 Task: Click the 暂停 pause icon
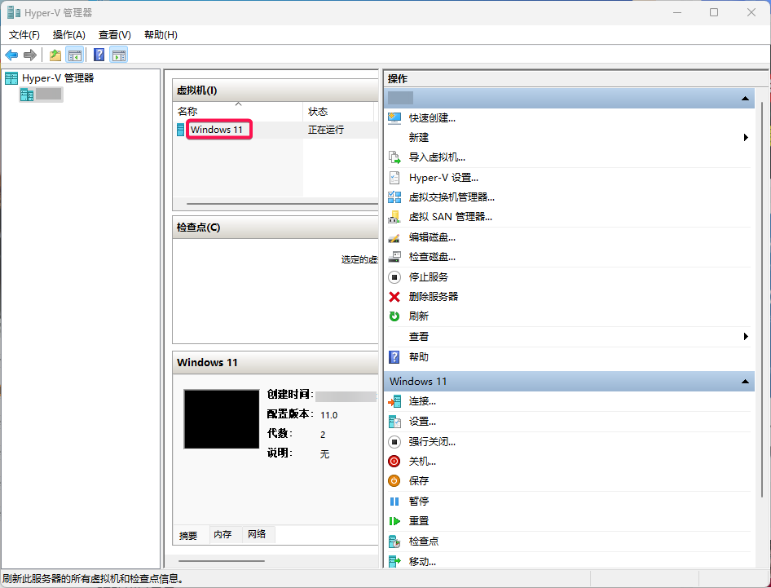[395, 501]
